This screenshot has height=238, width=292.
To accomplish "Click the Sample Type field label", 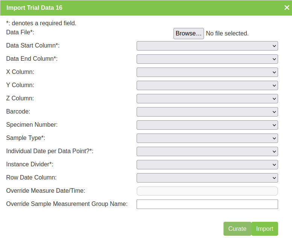I will (x=26, y=138).
